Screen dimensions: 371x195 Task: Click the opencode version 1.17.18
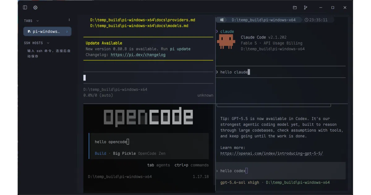201,177
